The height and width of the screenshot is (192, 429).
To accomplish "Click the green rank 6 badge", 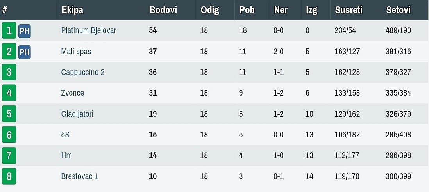I will point(9,135).
